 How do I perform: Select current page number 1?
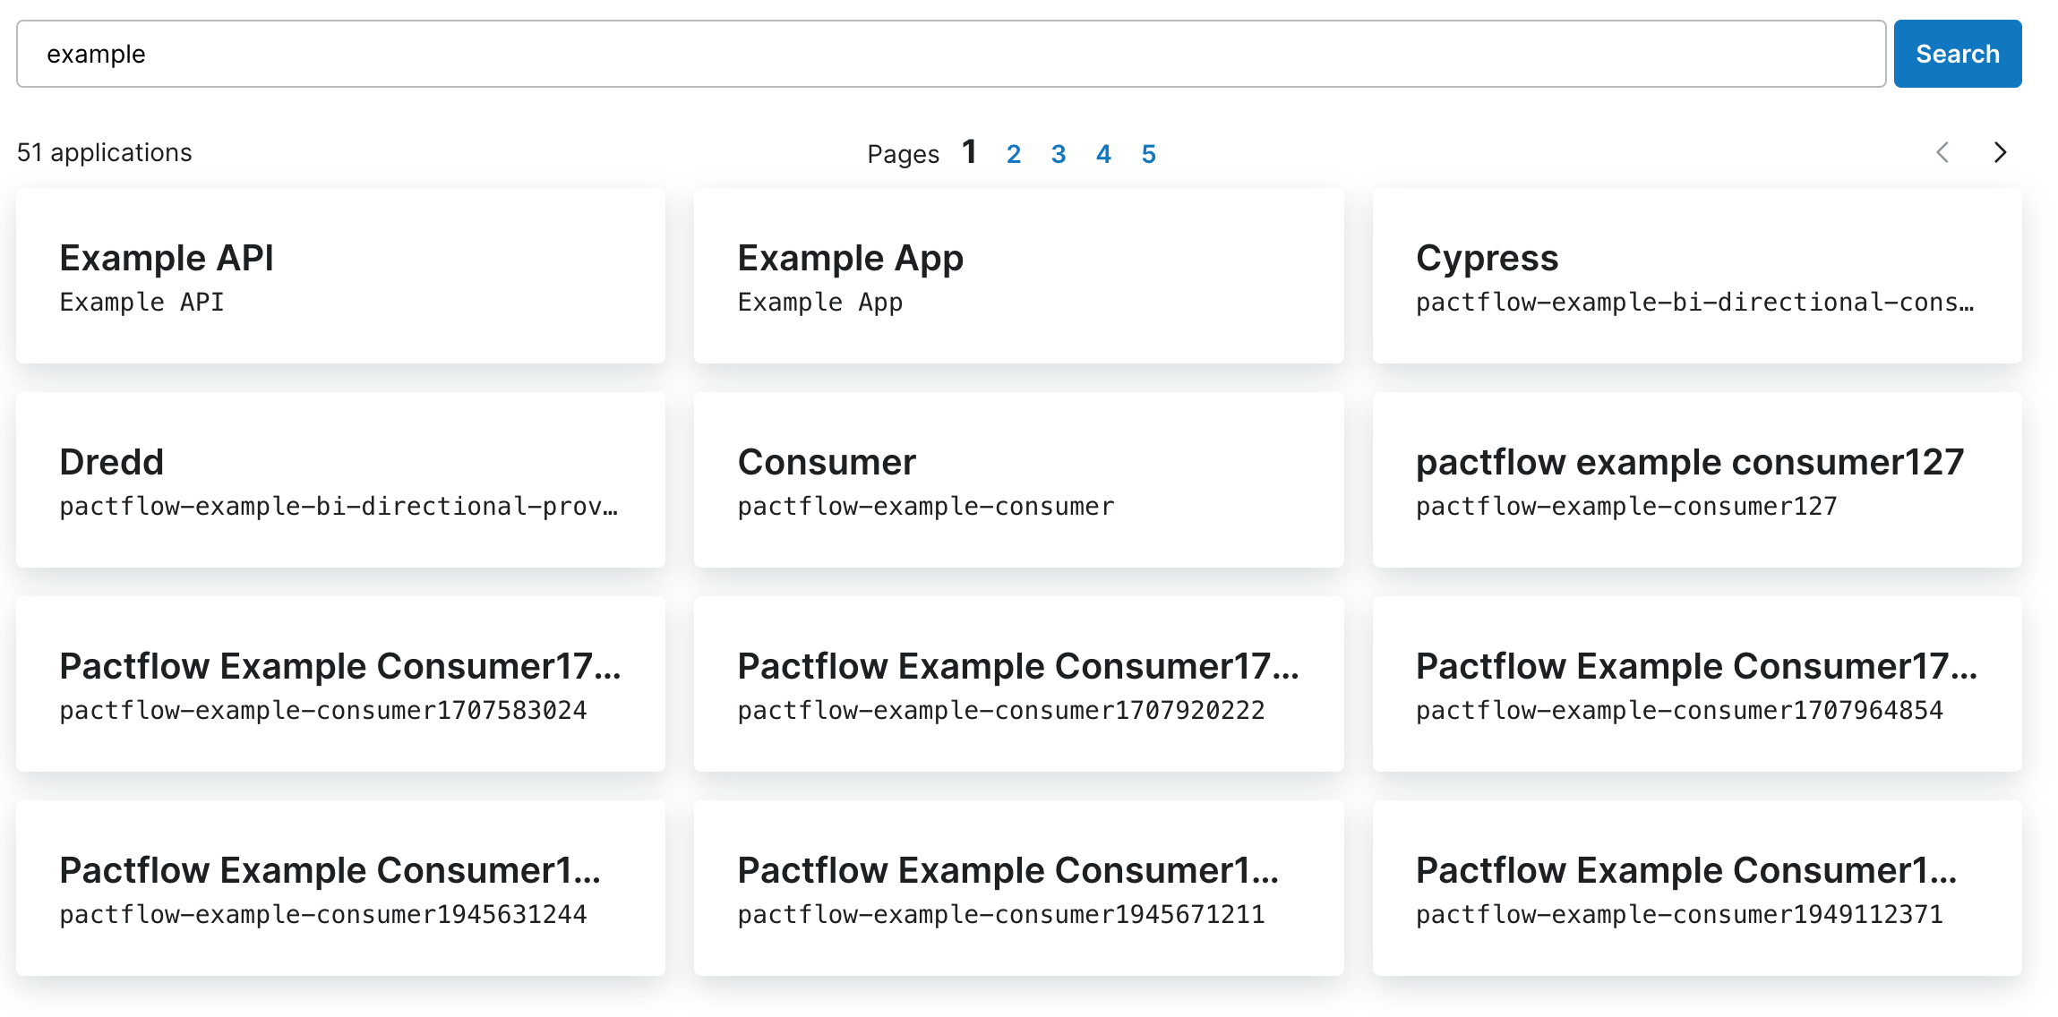(969, 152)
